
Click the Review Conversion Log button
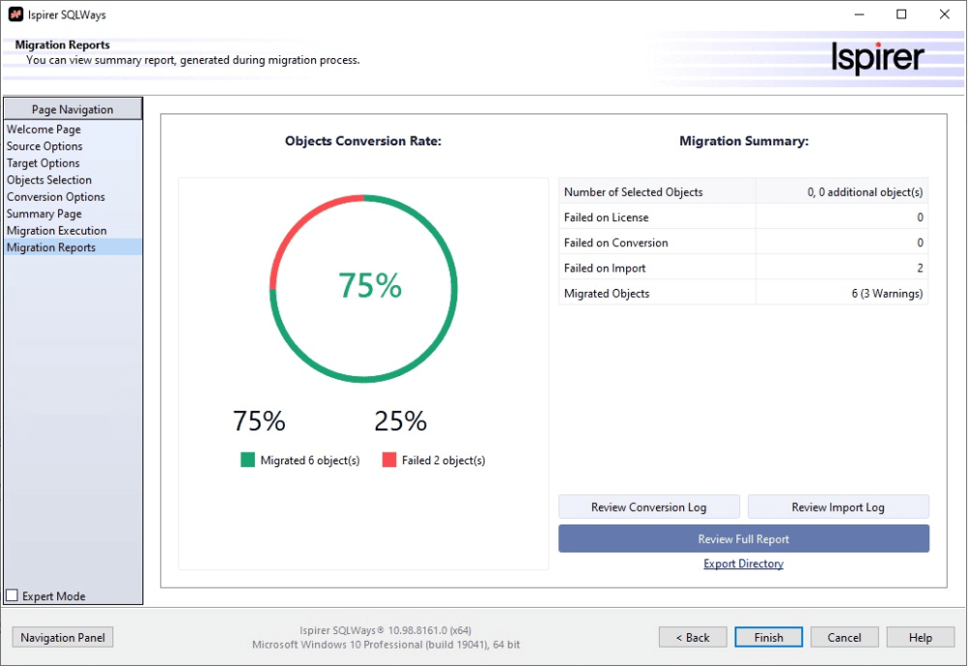tap(648, 507)
